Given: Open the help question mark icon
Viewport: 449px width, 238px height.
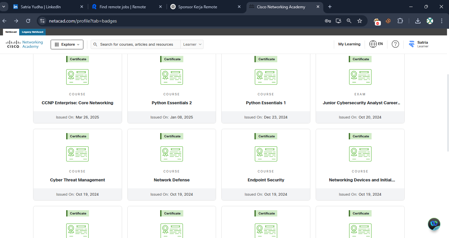Looking at the screenshot, I should pyautogui.click(x=395, y=44).
